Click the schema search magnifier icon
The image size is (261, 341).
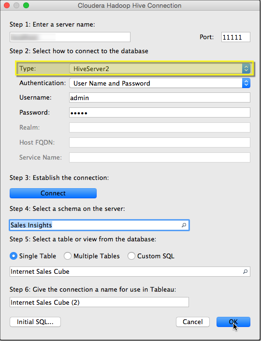pos(184,225)
